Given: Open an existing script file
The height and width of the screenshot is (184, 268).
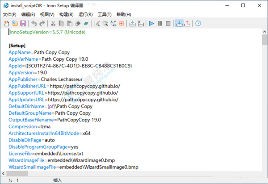Looking at the screenshot, I should tap(15, 23).
